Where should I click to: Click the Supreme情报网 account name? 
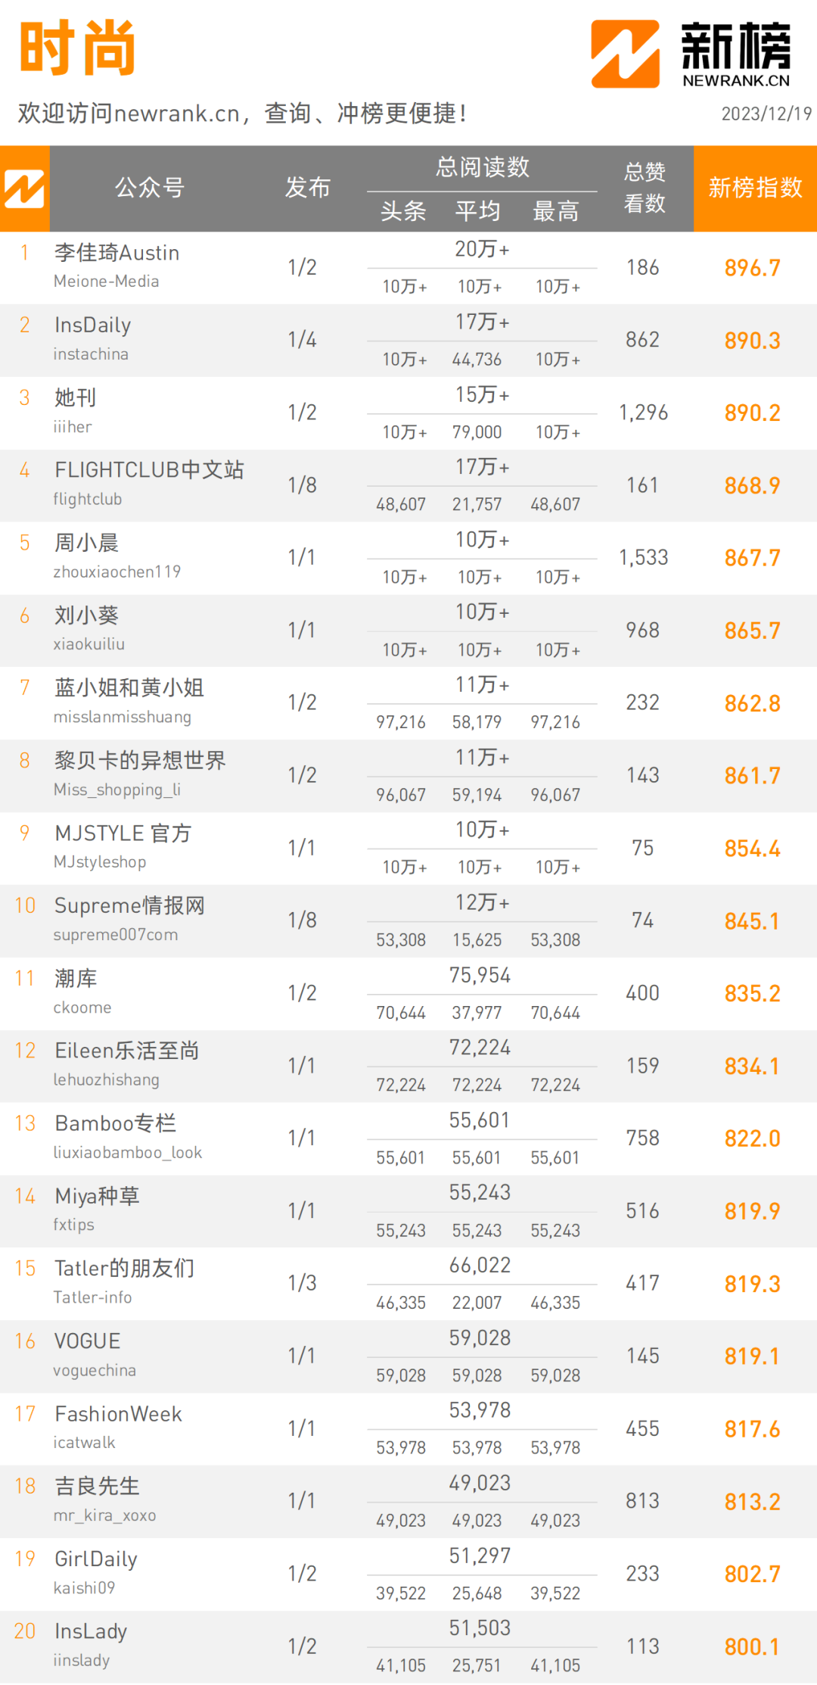click(x=129, y=906)
